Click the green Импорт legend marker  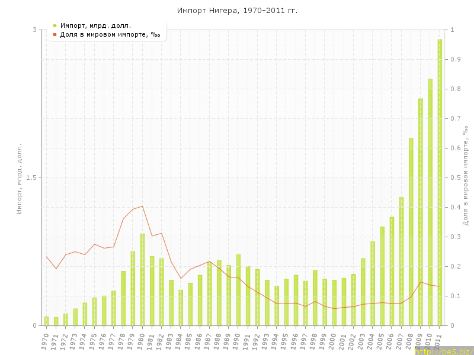55,25
